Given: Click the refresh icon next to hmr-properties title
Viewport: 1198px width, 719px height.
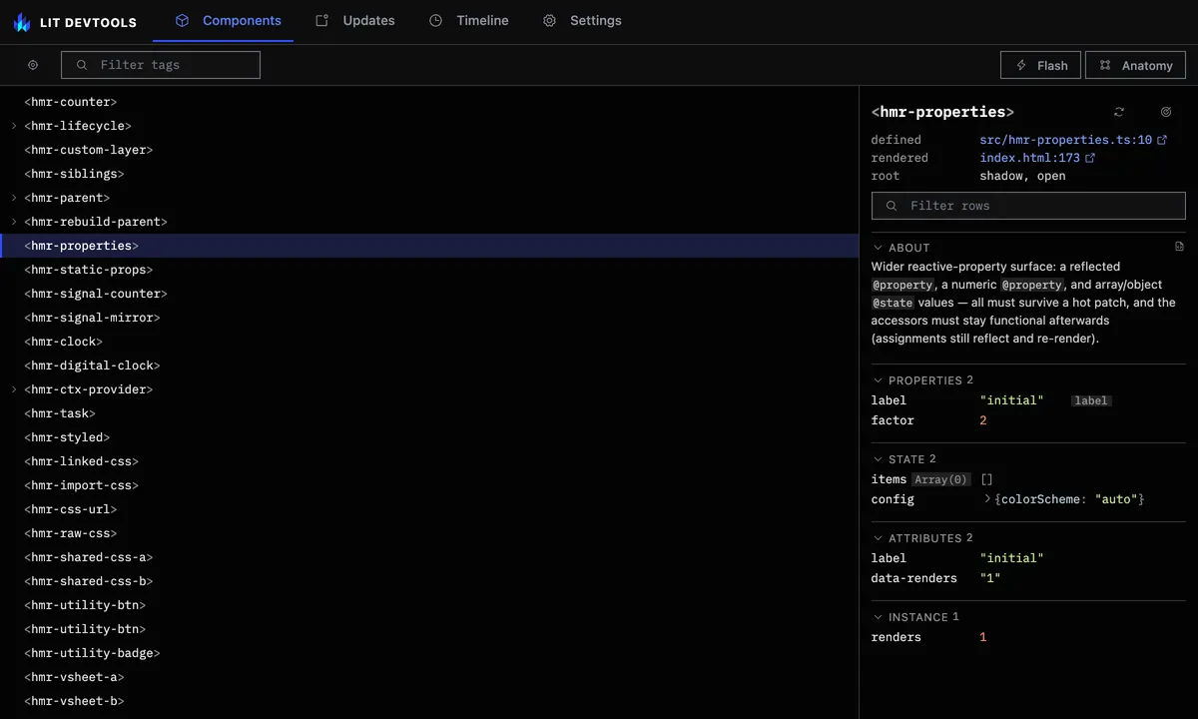Looking at the screenshot, I should [1119, 112].
